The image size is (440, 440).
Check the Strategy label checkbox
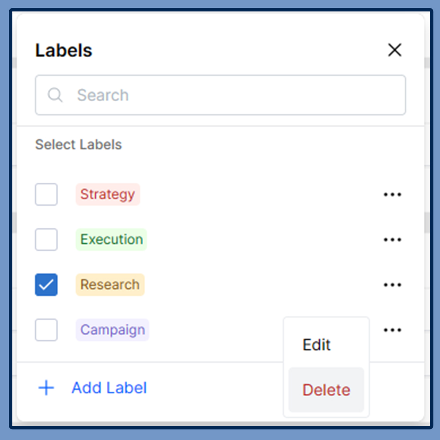click(46, 194)
